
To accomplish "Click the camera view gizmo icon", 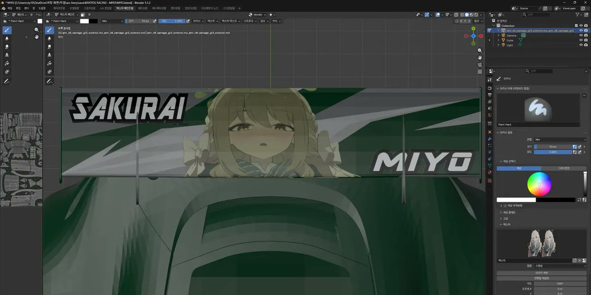I will point(480,64).
